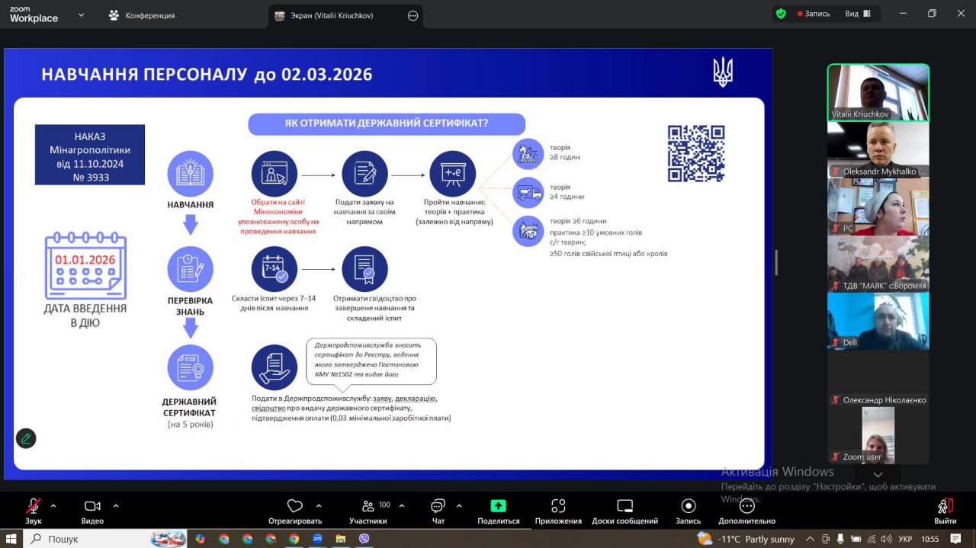The height and width of the screenshot is (548, 976).
Task: Click the green security shield icon
Action: [781, 14]
